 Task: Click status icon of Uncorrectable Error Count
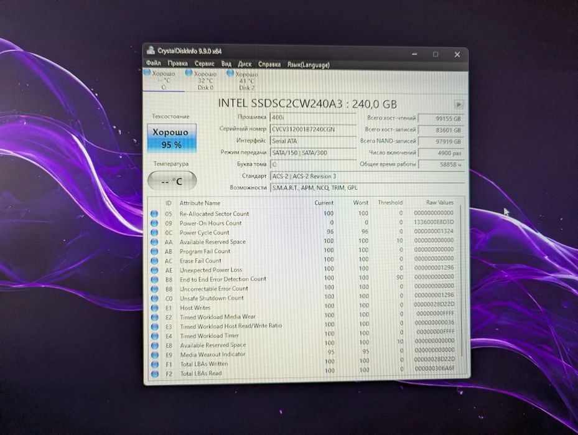point(154,289)
